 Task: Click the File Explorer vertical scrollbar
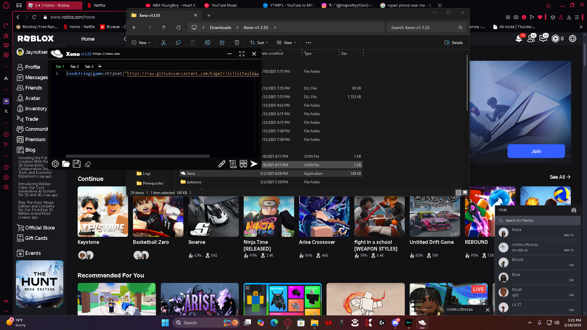467,82
